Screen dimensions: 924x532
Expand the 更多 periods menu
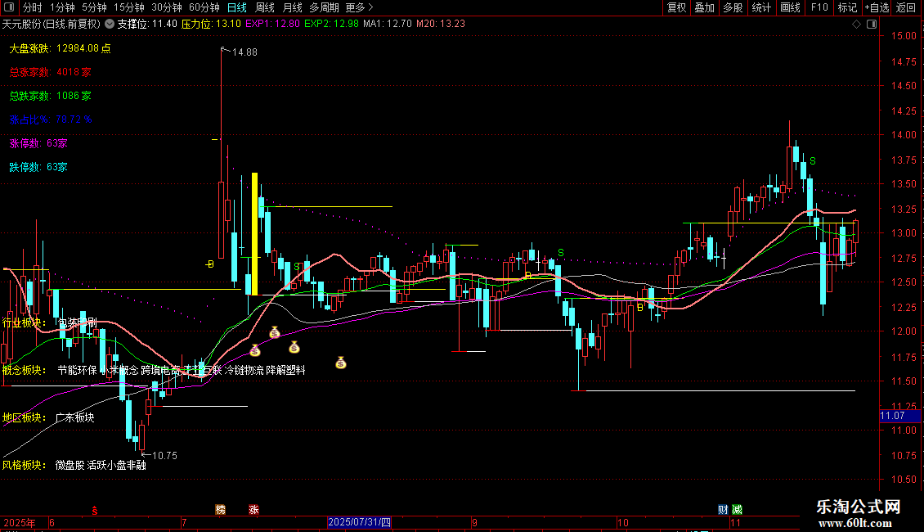point(359,7)
